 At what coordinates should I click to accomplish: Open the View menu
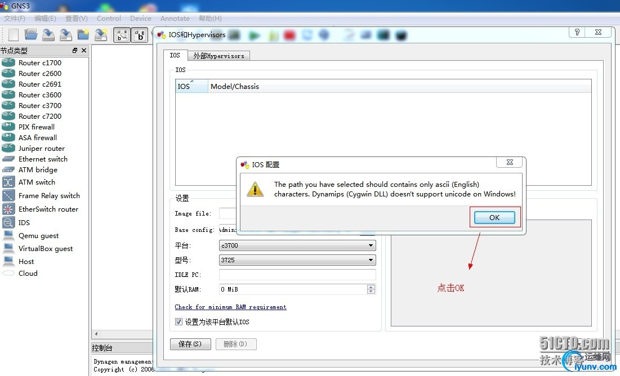pos(77,18)
